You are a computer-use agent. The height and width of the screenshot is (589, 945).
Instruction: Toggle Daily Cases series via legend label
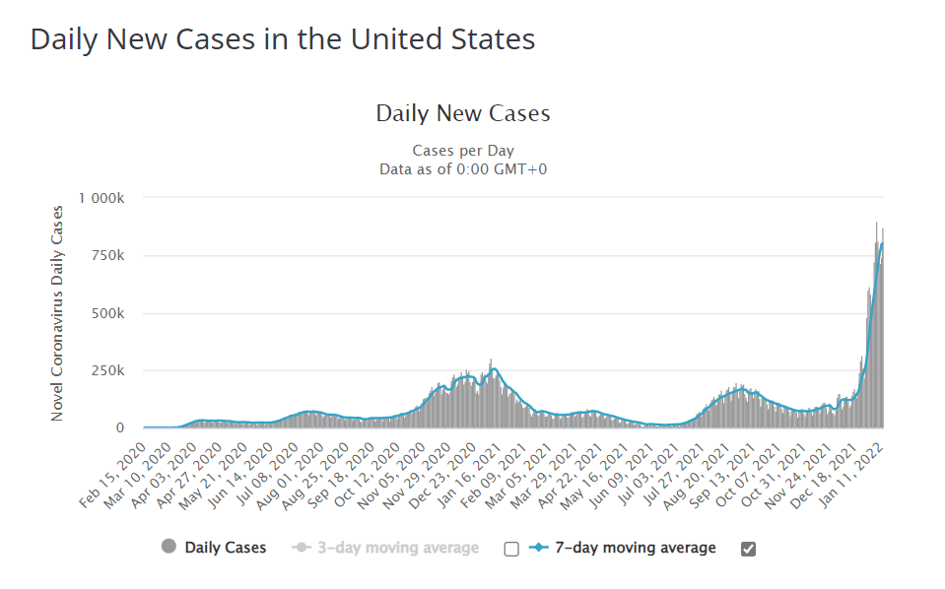coord(225,548)
